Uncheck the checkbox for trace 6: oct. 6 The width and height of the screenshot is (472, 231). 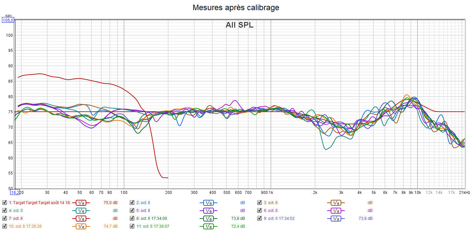[x=260, y=211]
